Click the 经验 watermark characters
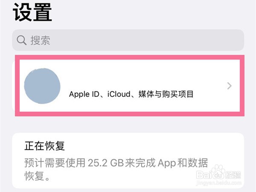Image resolution: width=256 pixels, height=192 pixels. coord(233,175)
